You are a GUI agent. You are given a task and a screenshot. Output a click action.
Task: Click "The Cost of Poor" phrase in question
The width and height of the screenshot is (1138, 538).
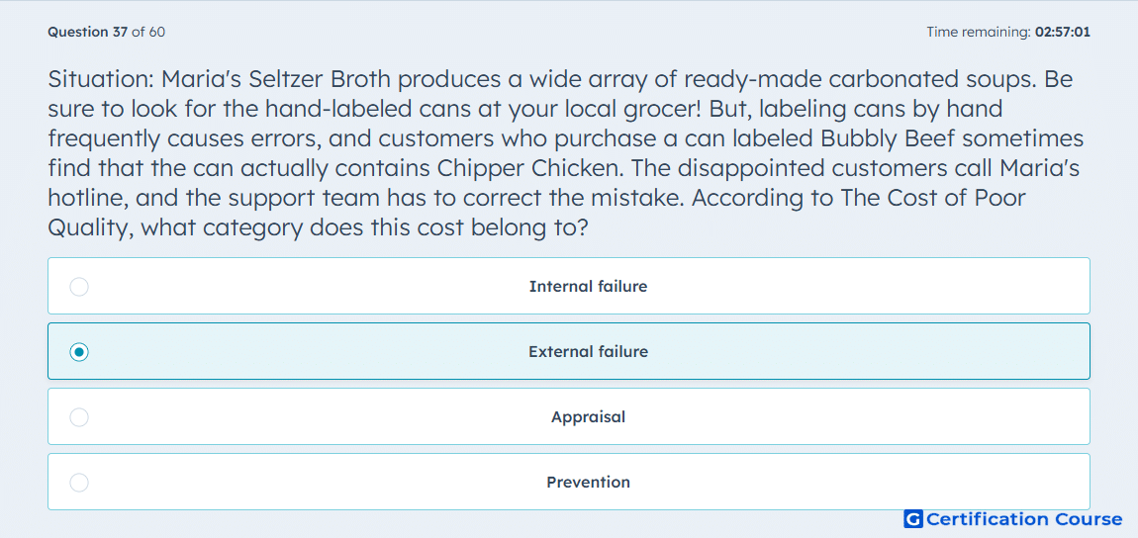[932, 198]
